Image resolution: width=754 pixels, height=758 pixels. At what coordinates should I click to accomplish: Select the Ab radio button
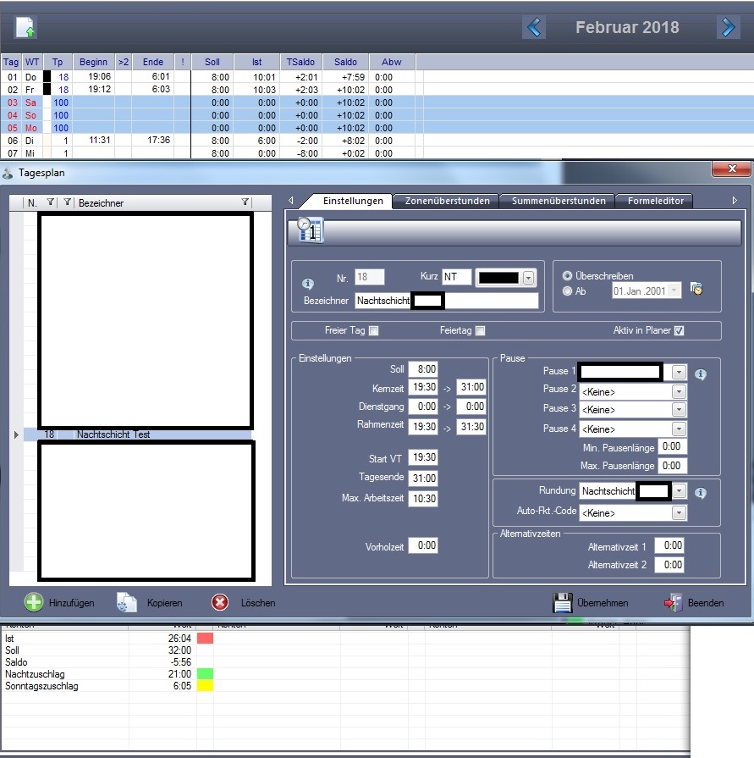[567, 290]
